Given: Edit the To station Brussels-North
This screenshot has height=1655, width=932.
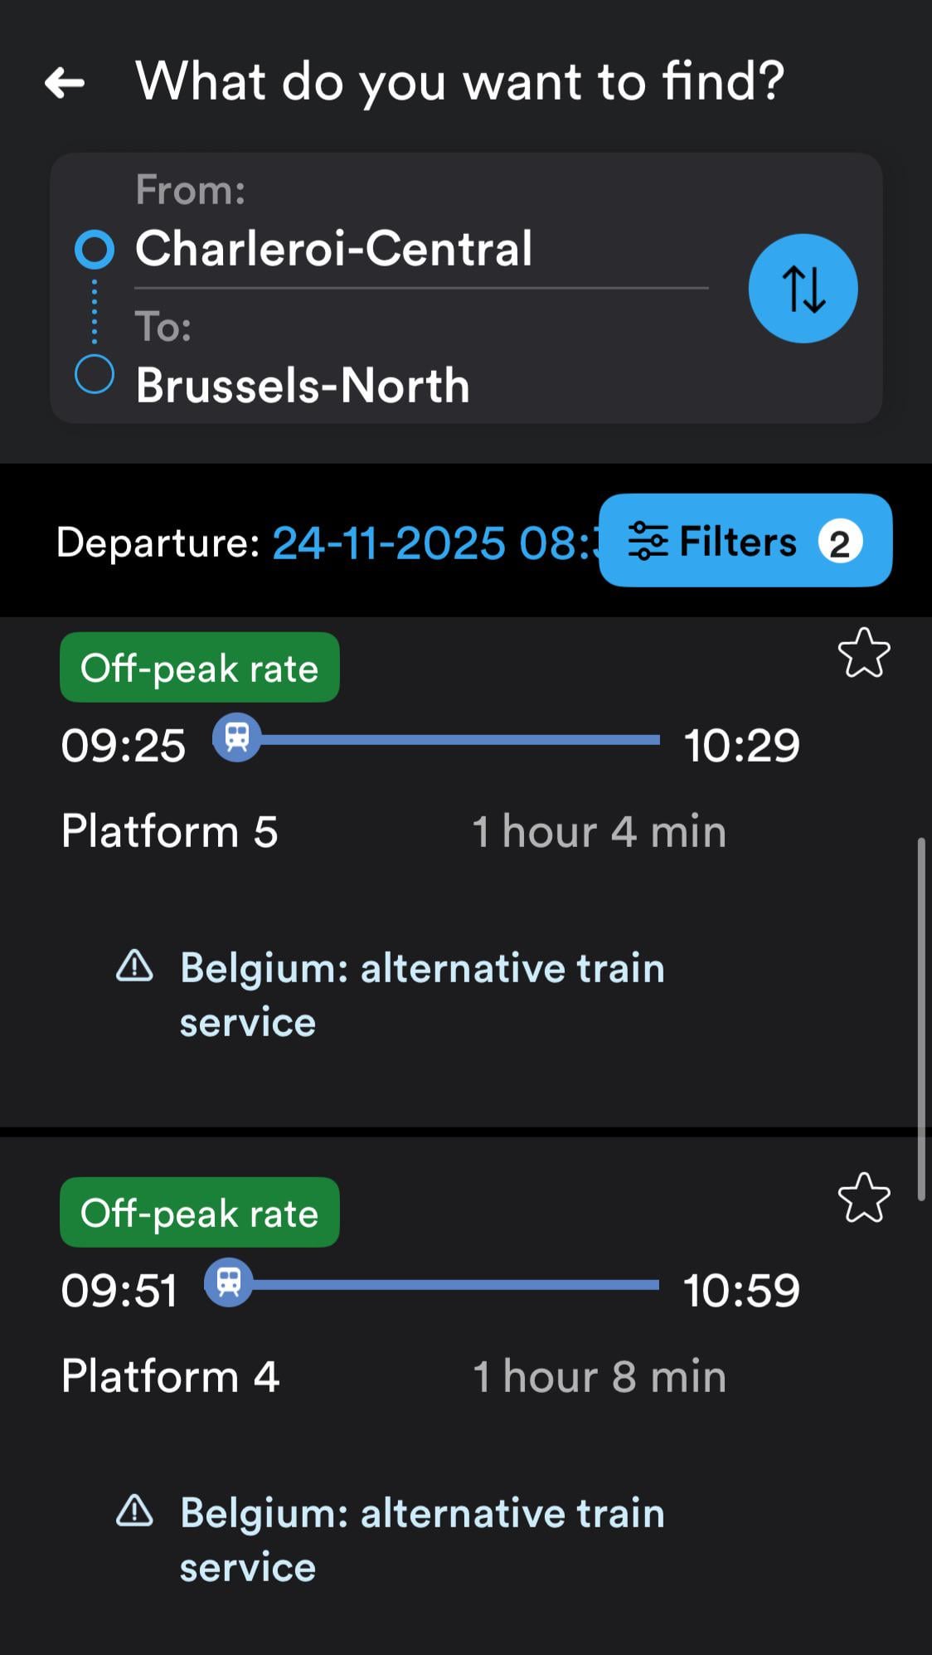Looking at the screenshot, I should coord(303,386).
